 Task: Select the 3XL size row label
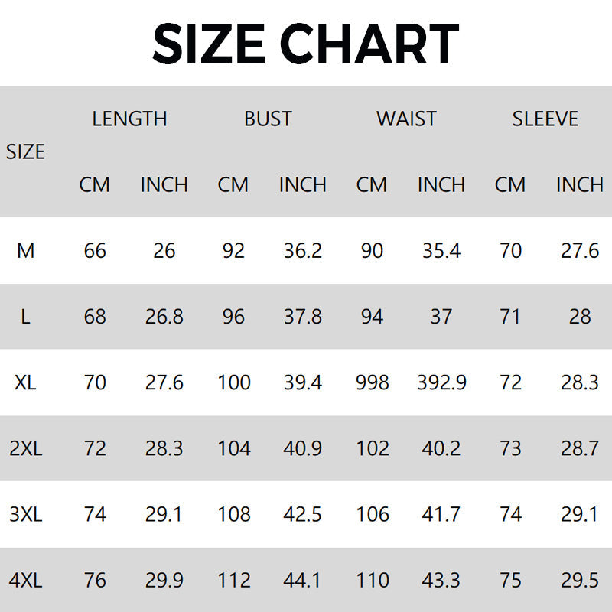tap(25, 514)
